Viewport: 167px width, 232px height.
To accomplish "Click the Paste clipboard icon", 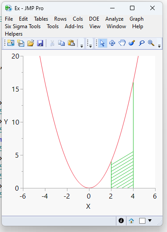I will pos(71,43).
